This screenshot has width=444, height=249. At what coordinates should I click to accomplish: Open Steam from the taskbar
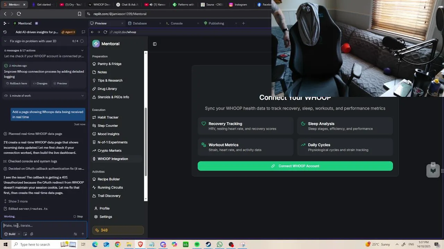tap(208, 245)
